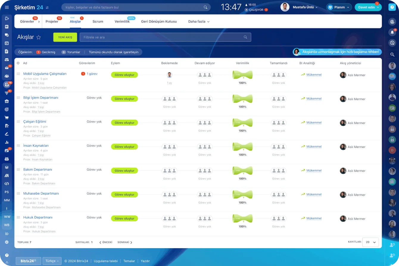Open the Mustafa Ünlü profile dropdown
399x266 pixels.
(x=305, y=7)
